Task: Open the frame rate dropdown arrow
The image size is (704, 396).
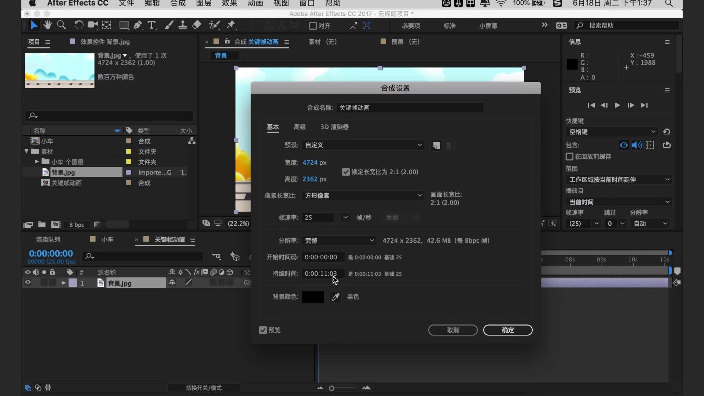Action: click(345, 217)
